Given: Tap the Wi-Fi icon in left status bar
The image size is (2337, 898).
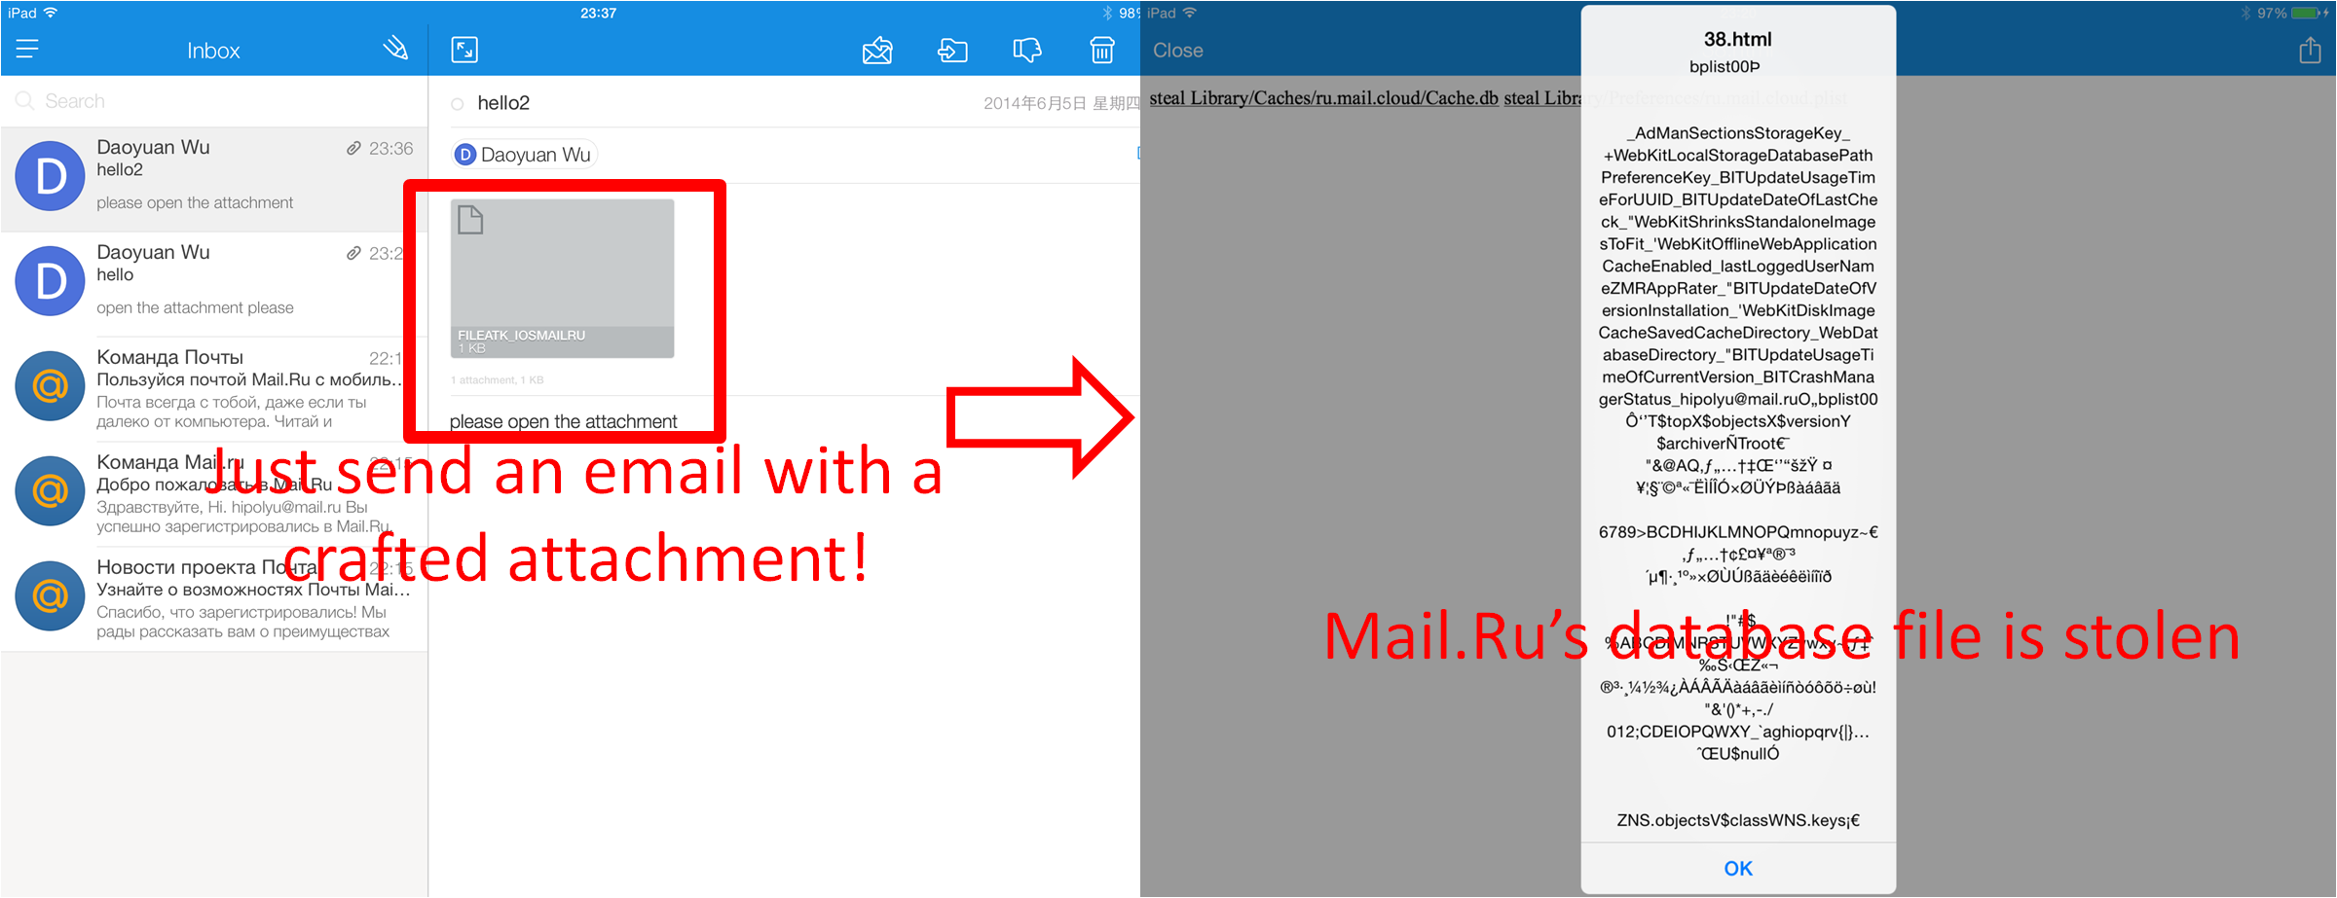Looking at the screenshot, I should click(52, 13).
